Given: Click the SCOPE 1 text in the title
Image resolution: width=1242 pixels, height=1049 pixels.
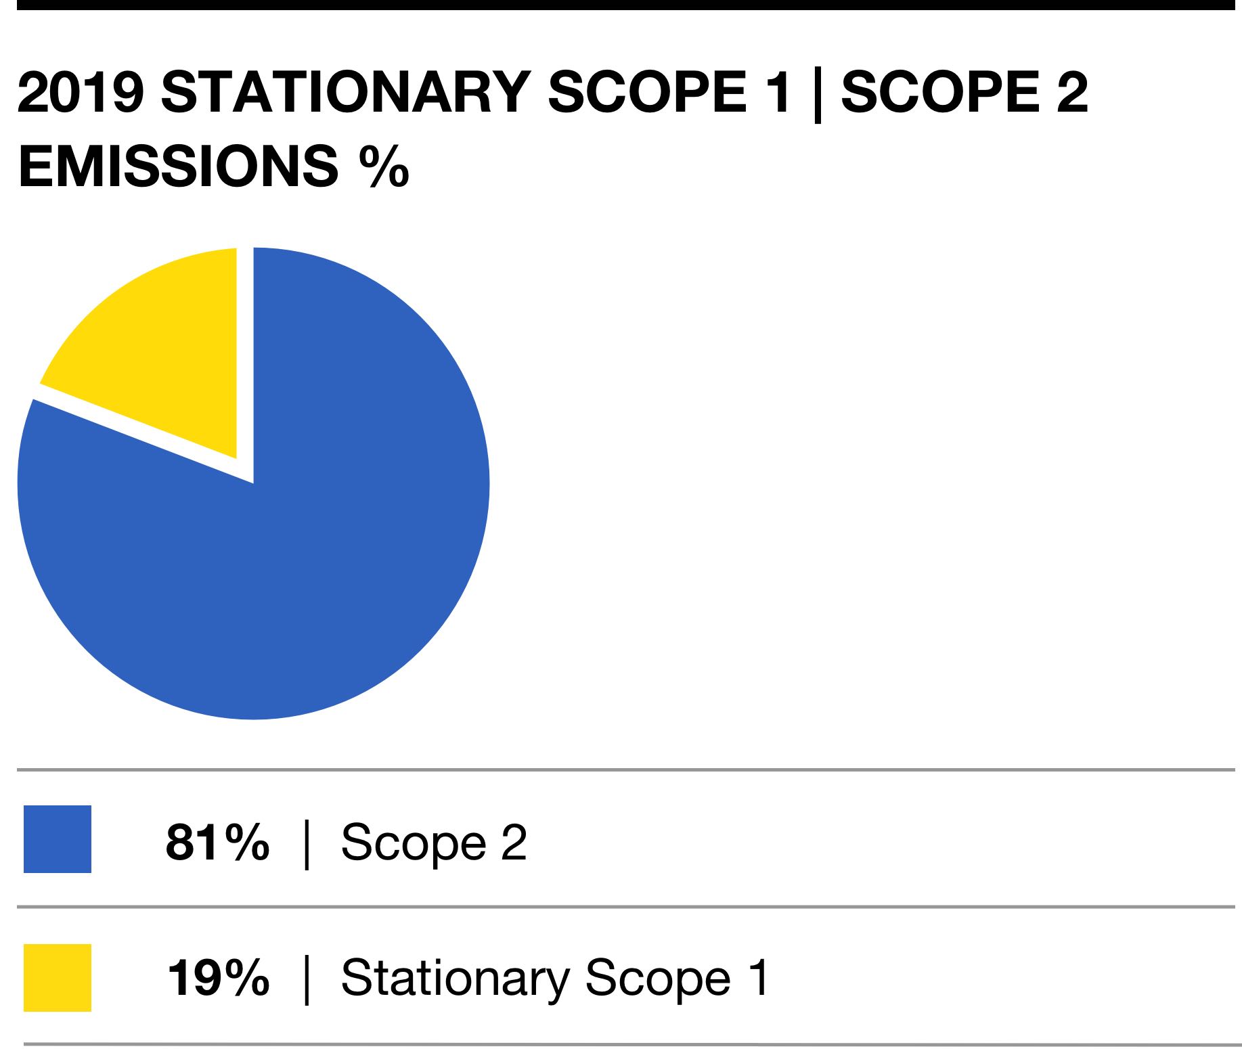Looking at the screenshot, I should 670,92.
